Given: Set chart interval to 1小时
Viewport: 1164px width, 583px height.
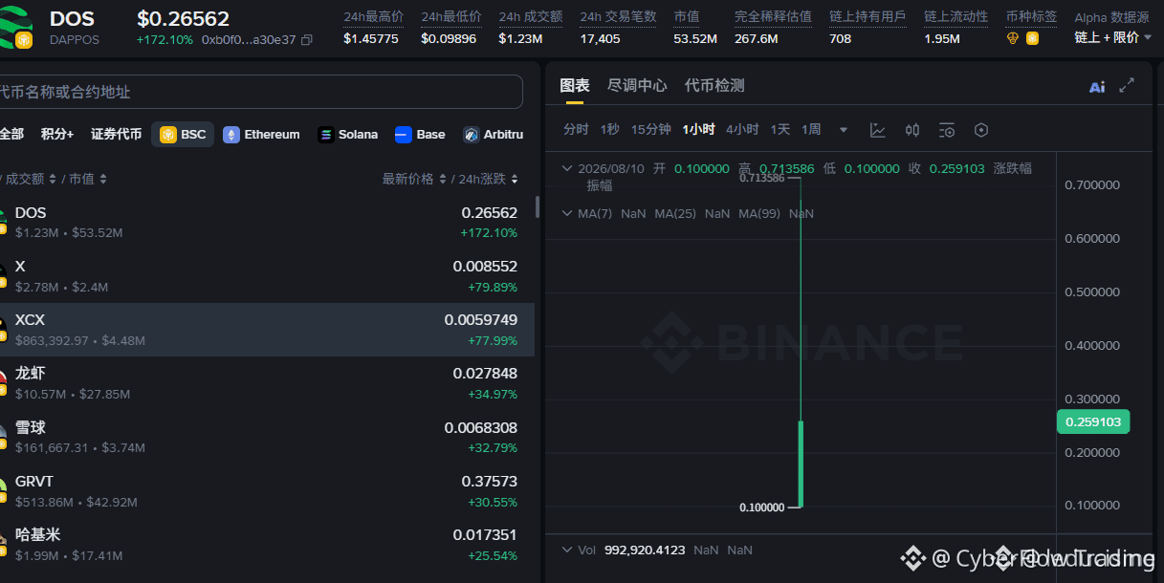Looking at the screenshot, I should (699, 130).
